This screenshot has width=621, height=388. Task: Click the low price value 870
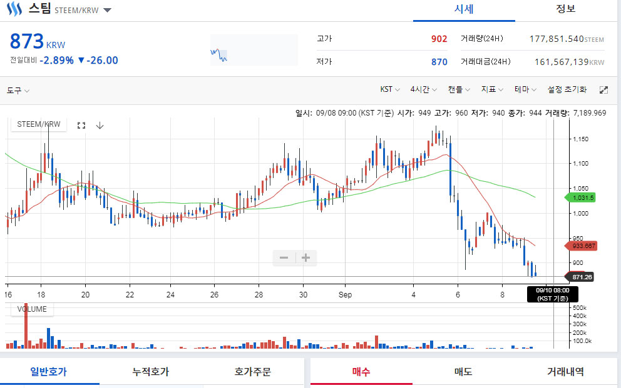[439, 62]
